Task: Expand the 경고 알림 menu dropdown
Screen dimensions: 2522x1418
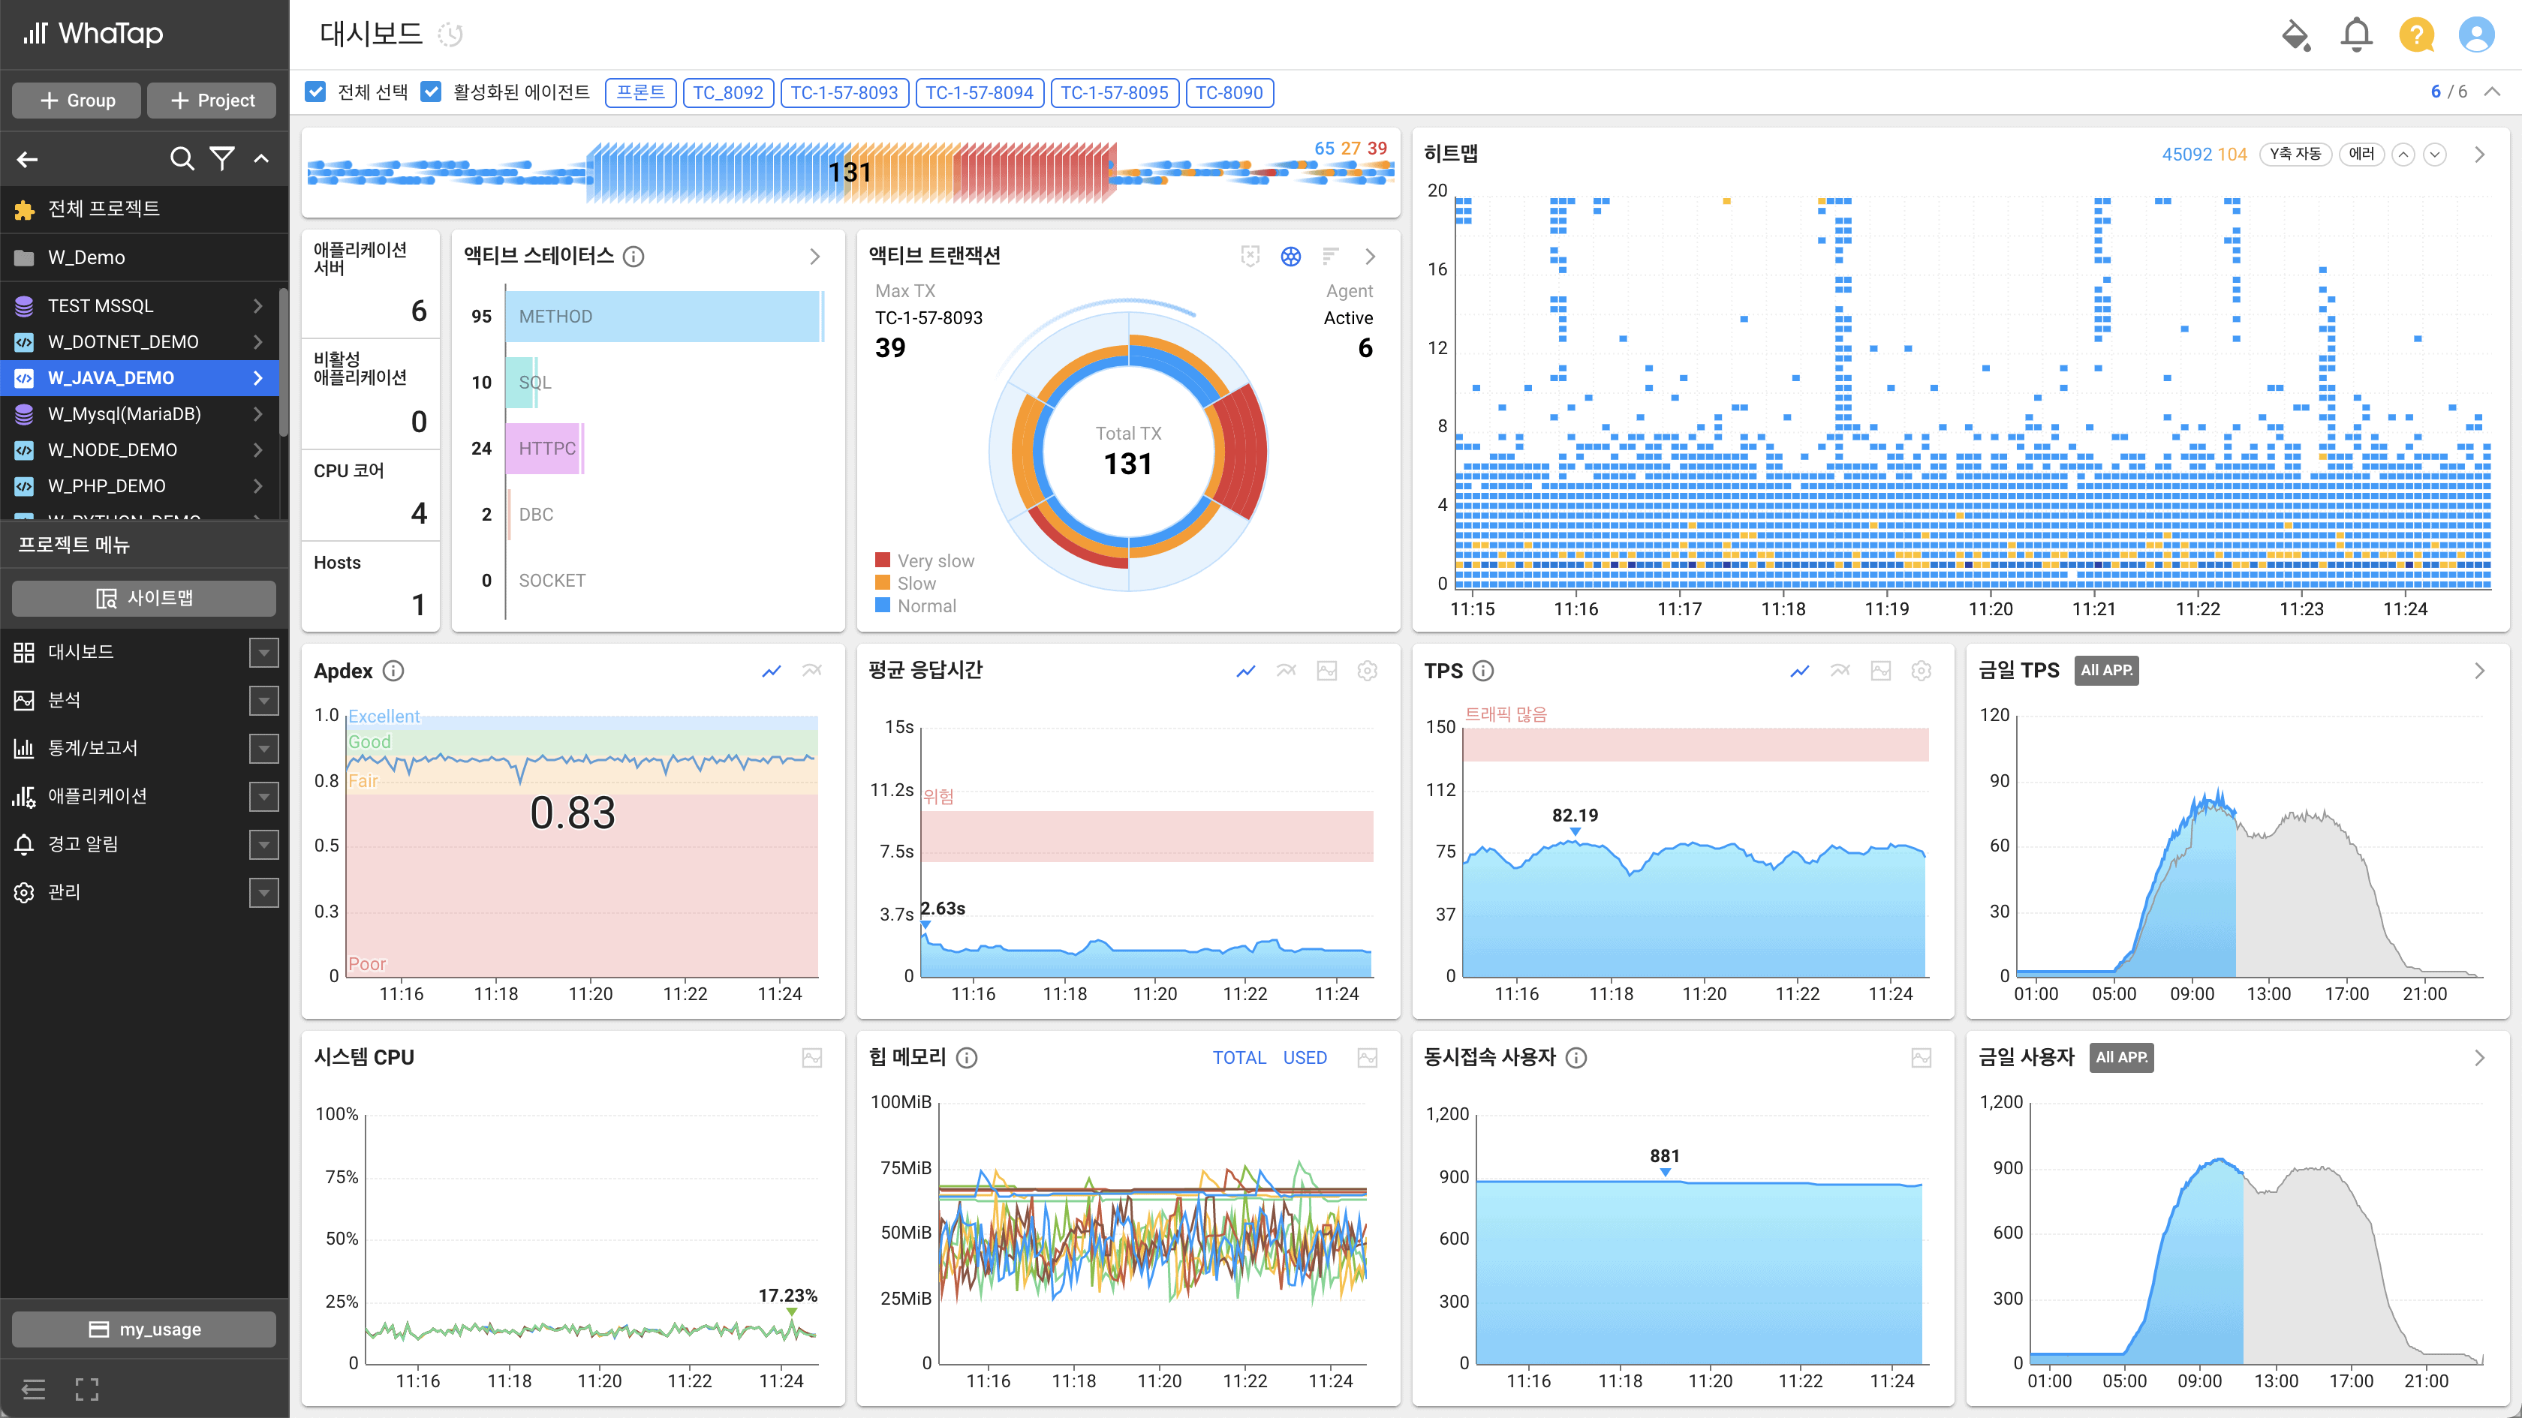Action: (x=263, y=845)
